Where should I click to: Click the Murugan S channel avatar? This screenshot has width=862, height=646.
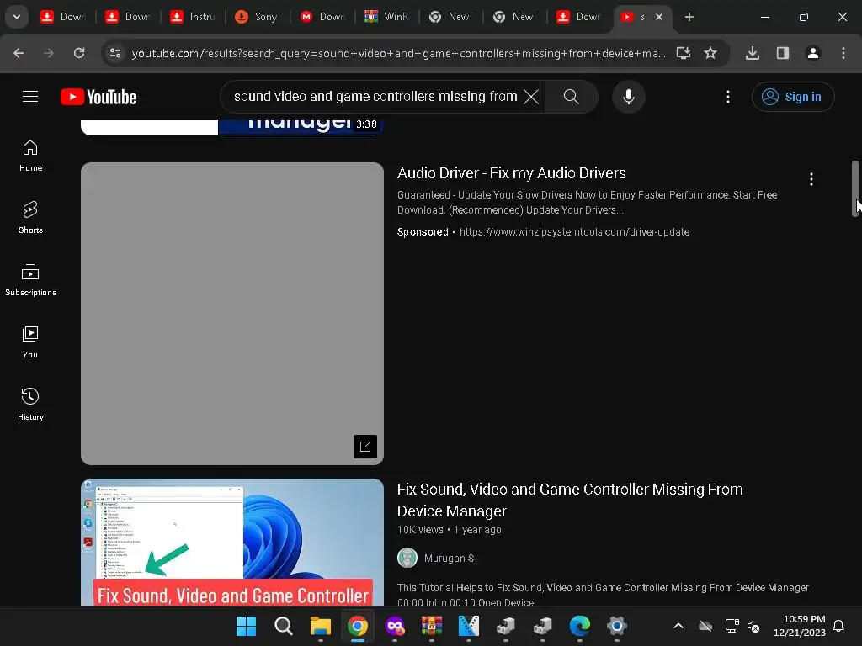coord(407,559)
